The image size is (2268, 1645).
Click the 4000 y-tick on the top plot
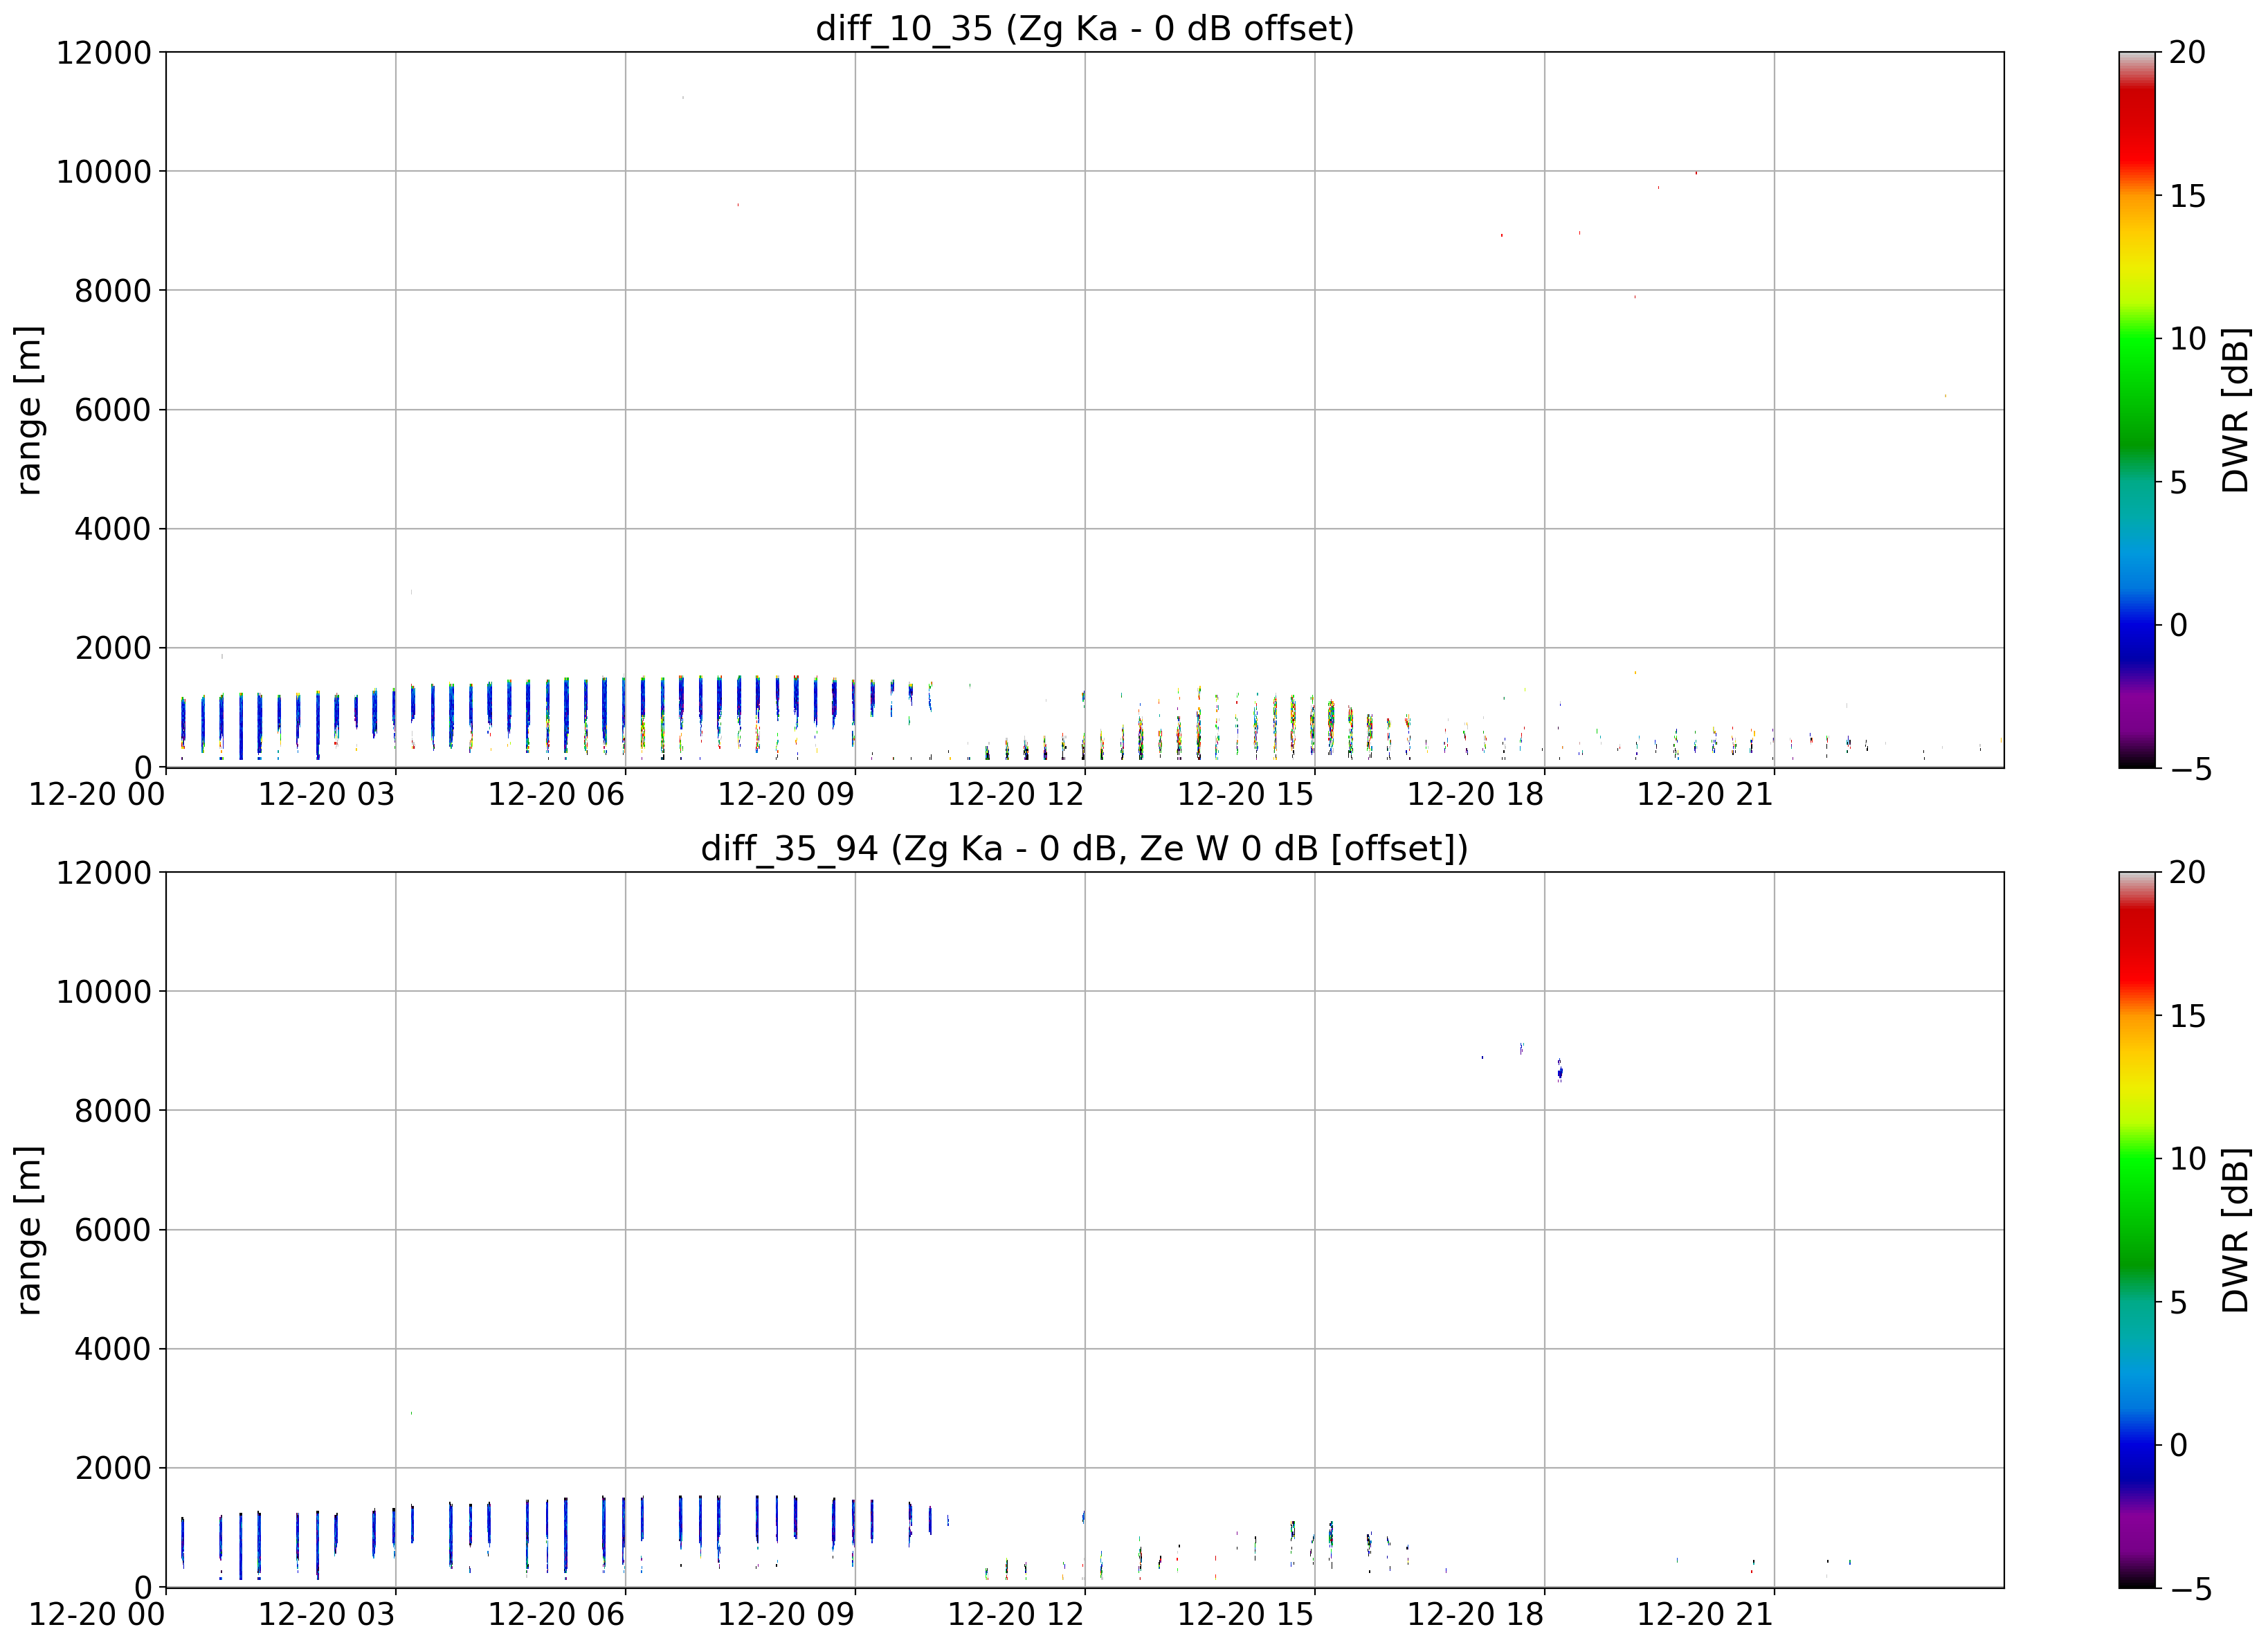113,529
